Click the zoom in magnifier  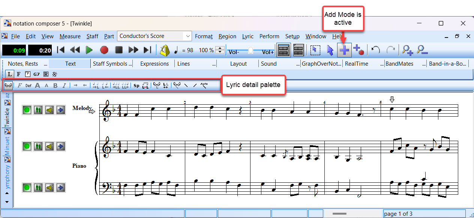coord(407,50)
